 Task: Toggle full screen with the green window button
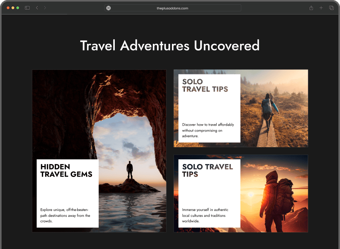(18, 7)
